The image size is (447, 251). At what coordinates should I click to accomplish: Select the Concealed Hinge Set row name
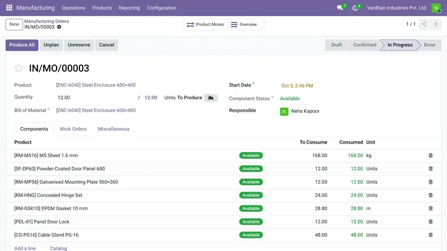pos(48,195)
